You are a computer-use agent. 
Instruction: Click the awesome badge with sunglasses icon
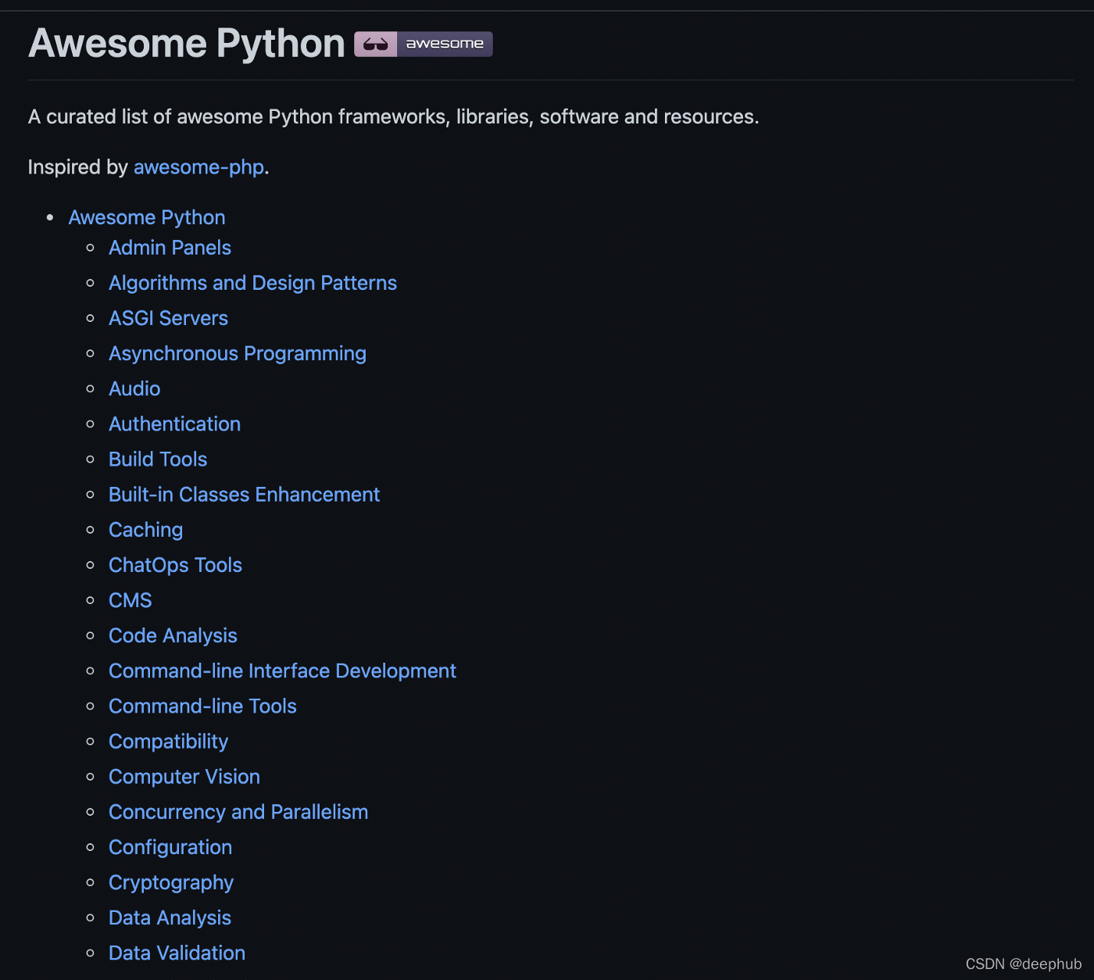point(423,44)
